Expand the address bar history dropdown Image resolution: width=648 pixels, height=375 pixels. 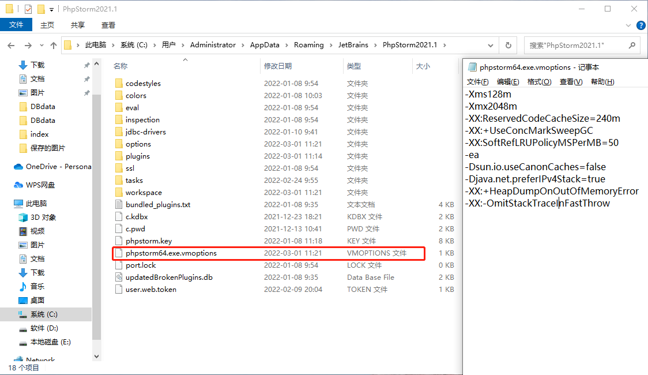490,46
